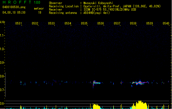
Task: Click the 0540 time marker
Action: click(166, 23)
